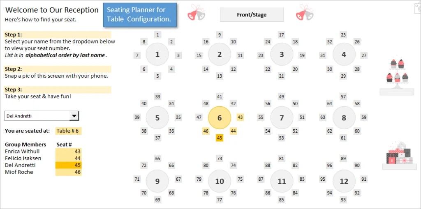Select Enrica Withull in Group Members list
Screen dimensions: 421x209
23,152
